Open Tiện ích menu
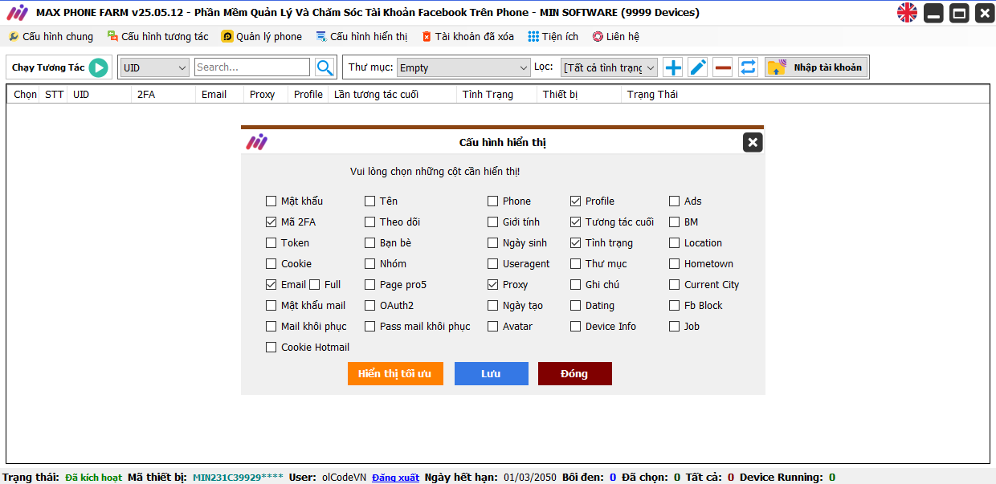Image resolution: width=996 pixels, height=484 pixels. pos(553,37)
